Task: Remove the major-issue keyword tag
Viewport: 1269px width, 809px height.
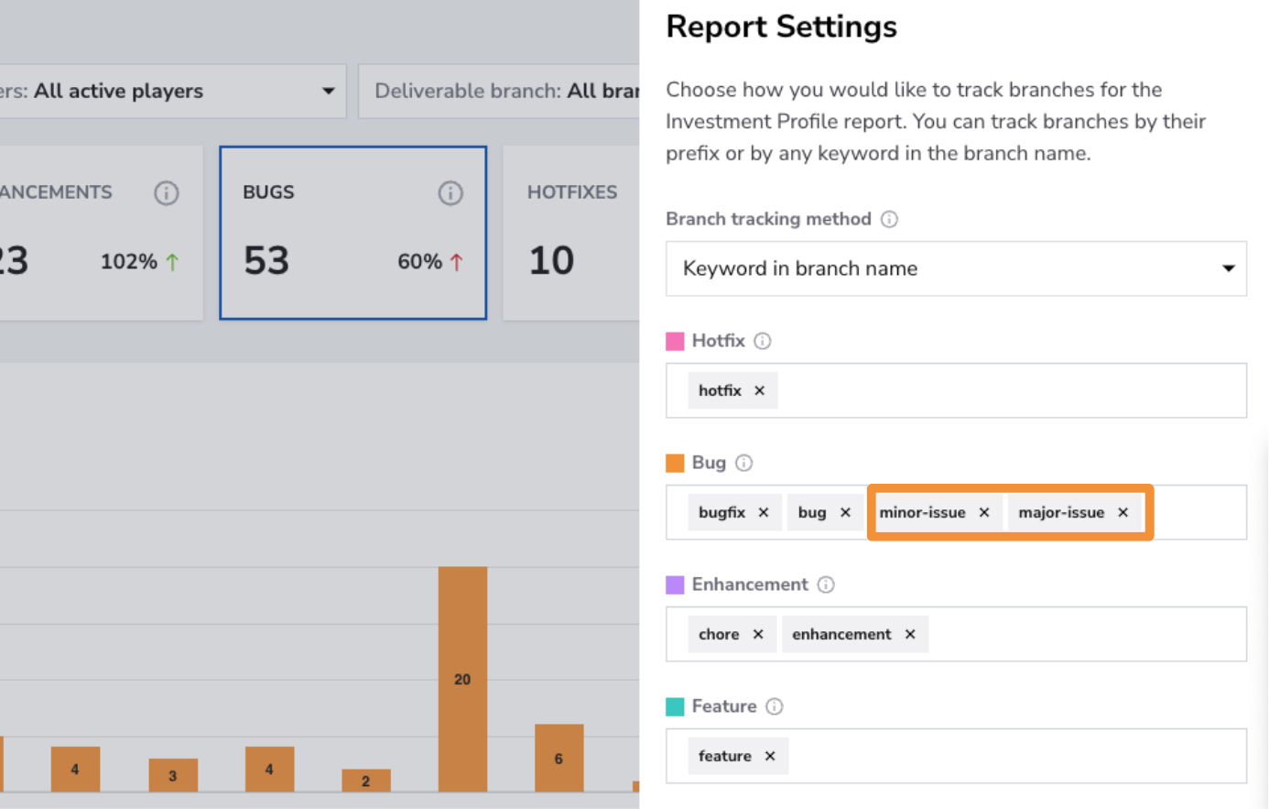Action: tap(1123, 512)
